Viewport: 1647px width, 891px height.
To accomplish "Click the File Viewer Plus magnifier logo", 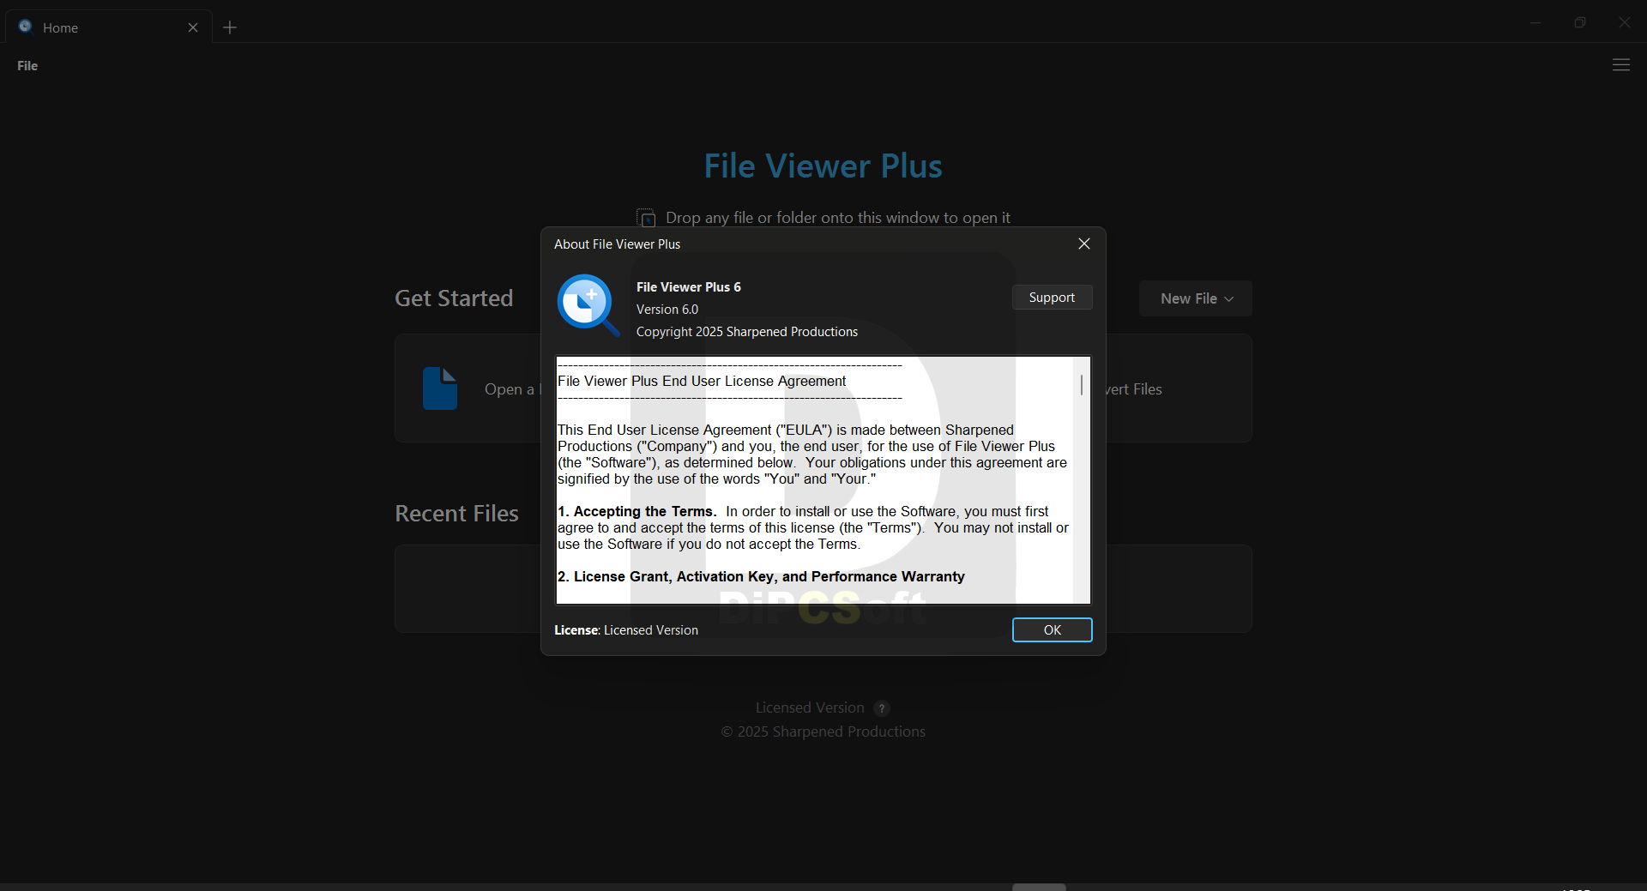I will coord(588,306).
